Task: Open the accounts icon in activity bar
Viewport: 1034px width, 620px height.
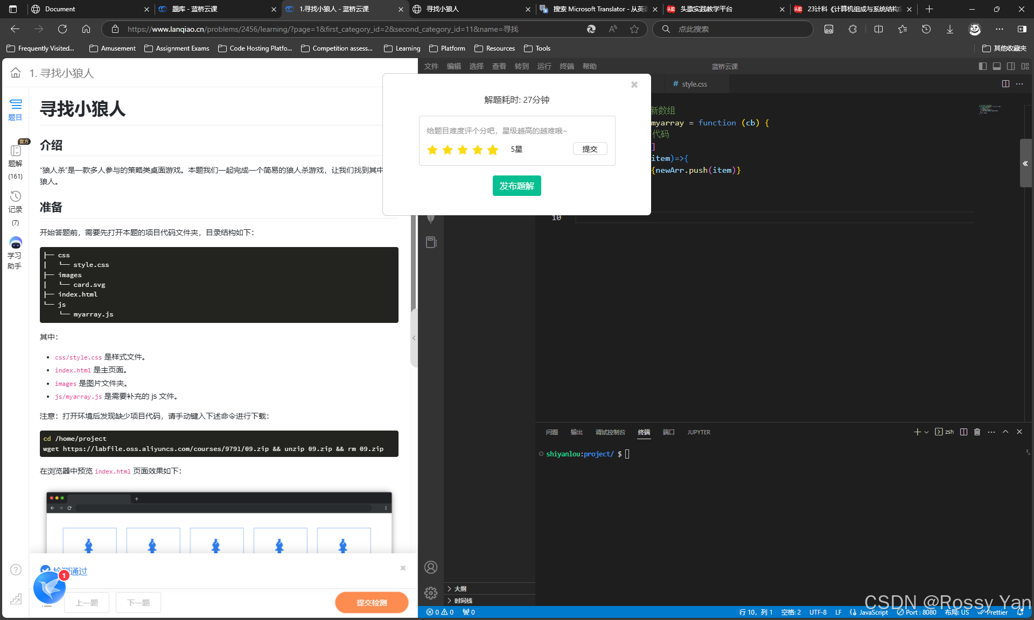Action: [x=430, y=567]
